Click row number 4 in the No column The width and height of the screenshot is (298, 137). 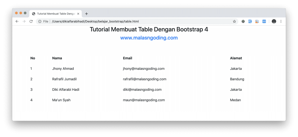click(31, 100)
